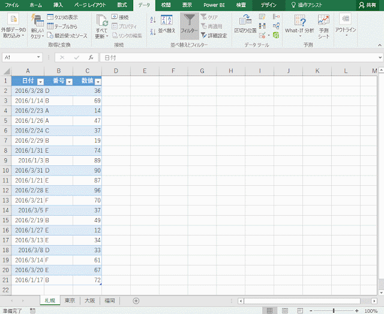Viewport: 384px width, 314px height.
Task: Click the 操作アシスト Tell Me box
Action: click(x=307, y=5)
